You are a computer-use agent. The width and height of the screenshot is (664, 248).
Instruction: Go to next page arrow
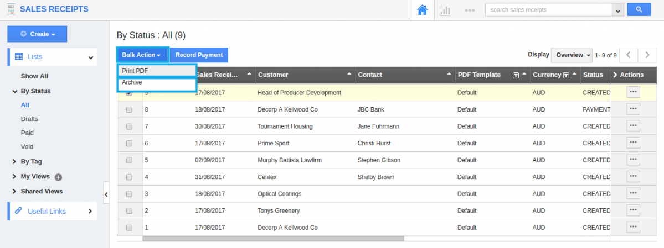[x=647, y=55]
